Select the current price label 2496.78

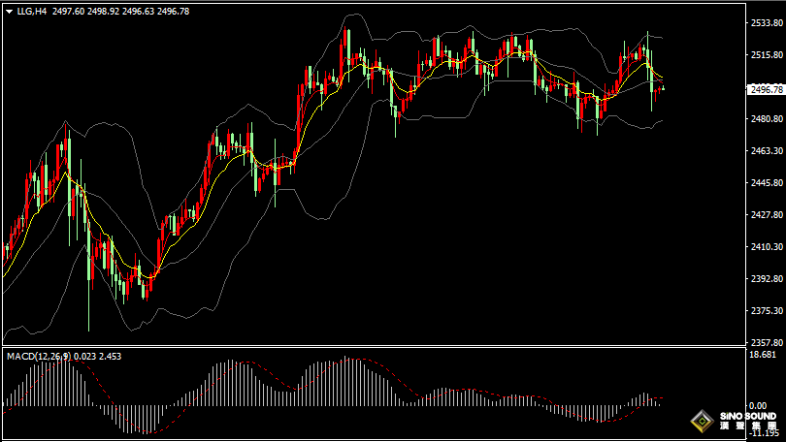coord(766,89)
